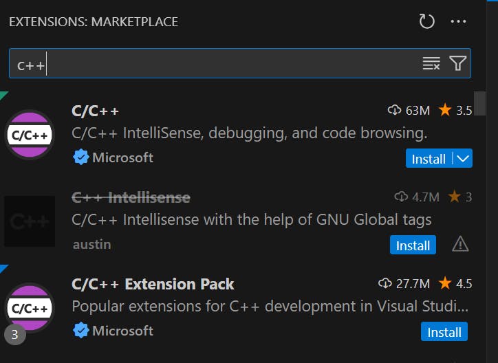Click the C/C++ IntelliSense debugging description

[x=250, y=133]
